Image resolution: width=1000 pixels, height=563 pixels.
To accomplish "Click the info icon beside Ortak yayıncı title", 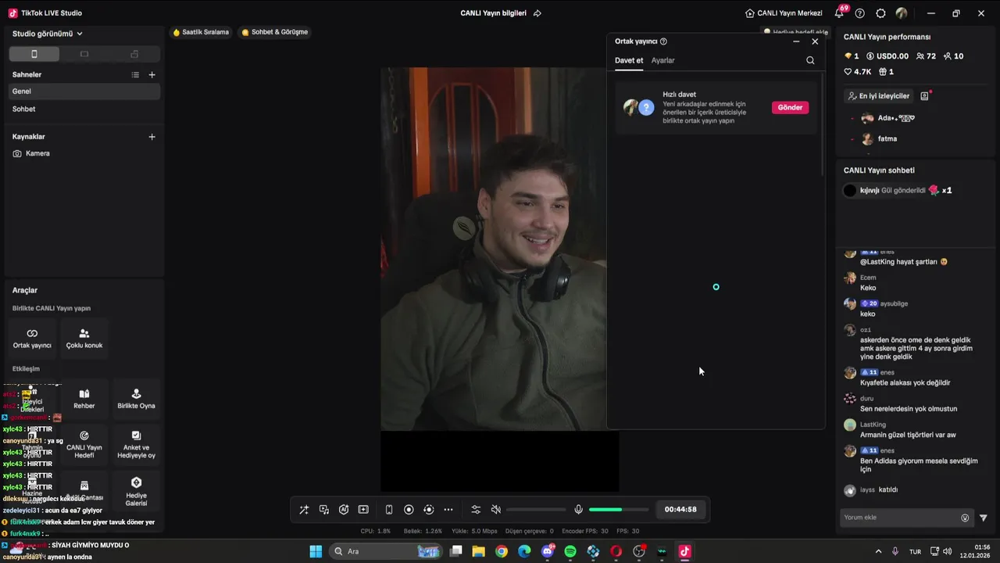I will 663,41.
